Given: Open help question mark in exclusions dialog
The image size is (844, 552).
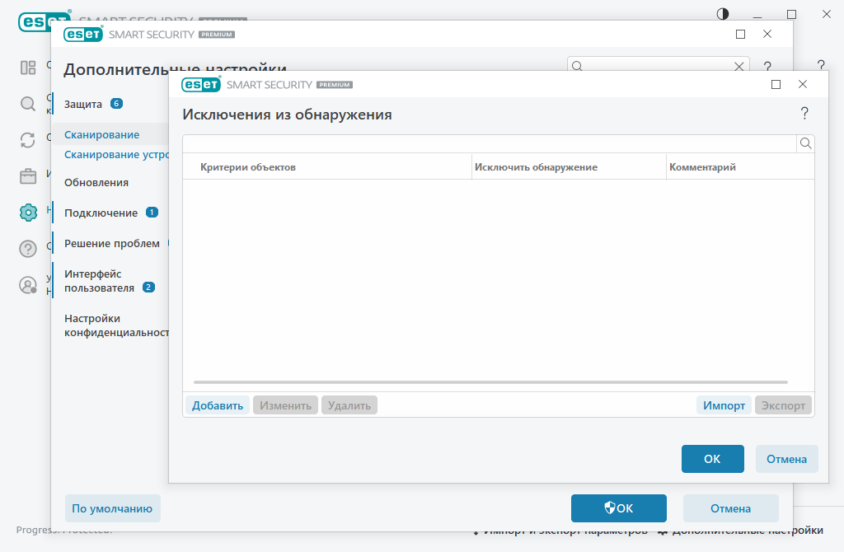Looking at the screenshot, I should pos(804,113).
